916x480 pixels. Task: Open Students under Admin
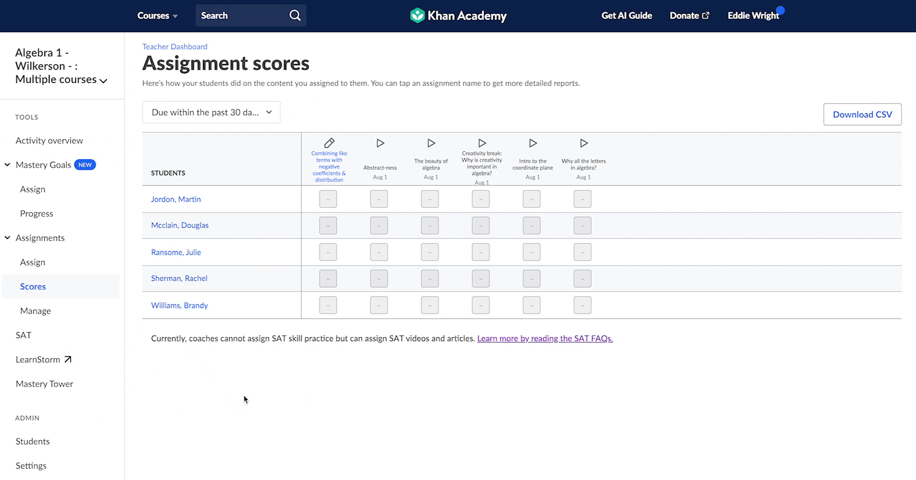click(x=33, y=441)
